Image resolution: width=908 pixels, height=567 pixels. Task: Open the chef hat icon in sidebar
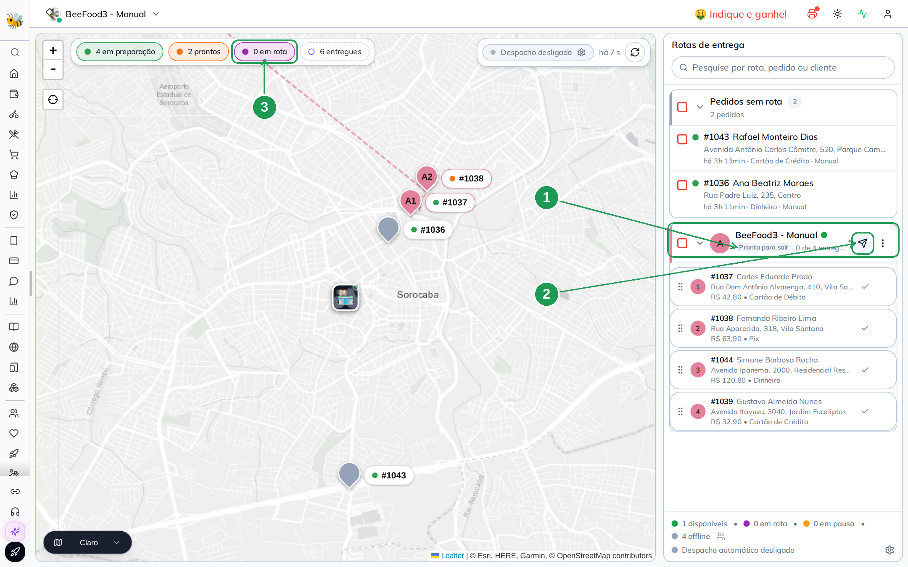pyautogui.click(x=14, y=175)
